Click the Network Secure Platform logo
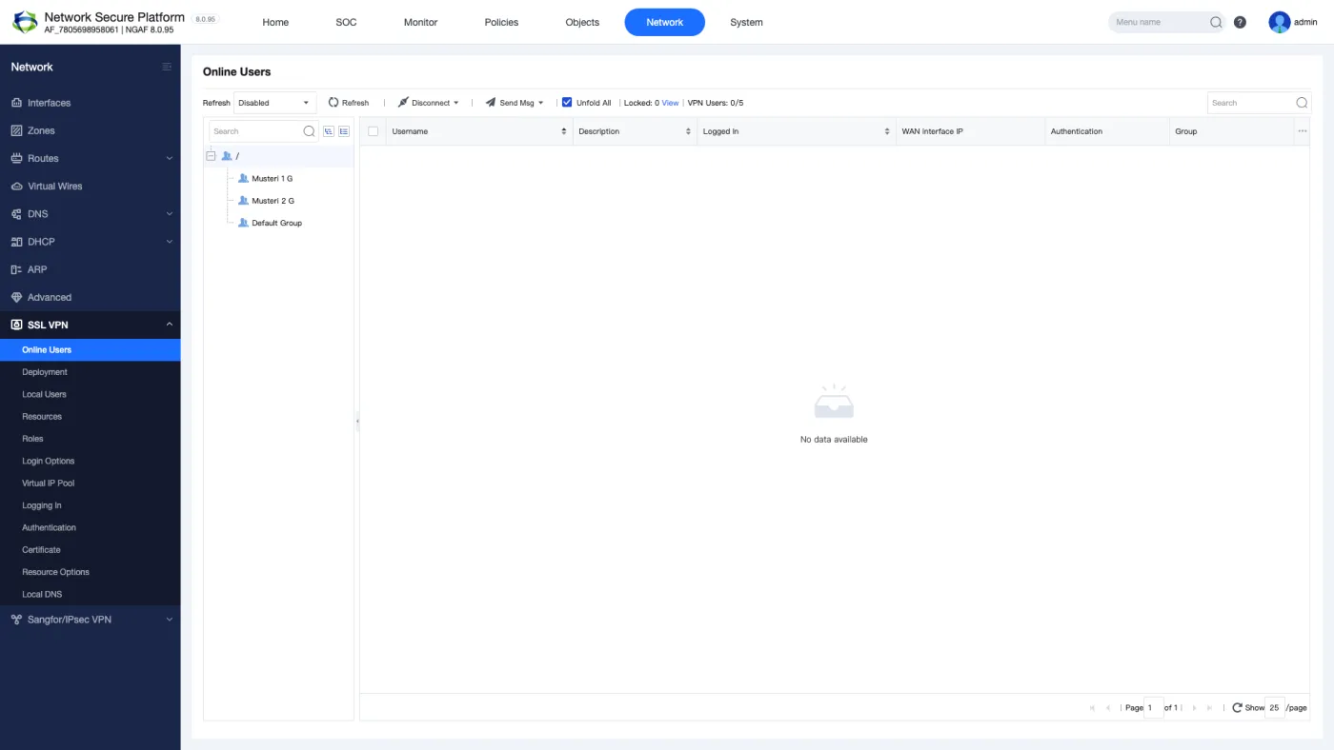Screen dimensions: 1334x750 click(25, 22)
